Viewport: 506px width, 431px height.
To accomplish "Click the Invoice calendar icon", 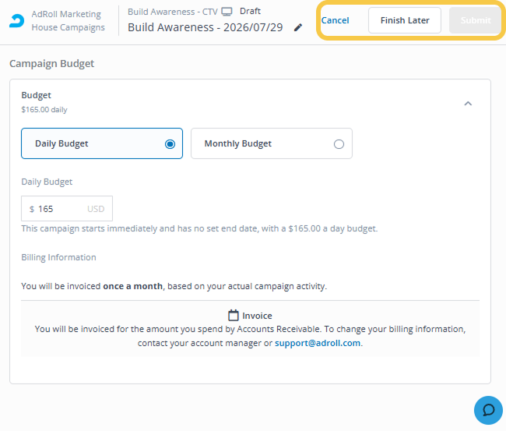I will (x=234, y=316).
